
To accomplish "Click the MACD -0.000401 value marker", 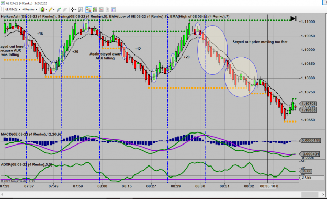I will point(310,154).
